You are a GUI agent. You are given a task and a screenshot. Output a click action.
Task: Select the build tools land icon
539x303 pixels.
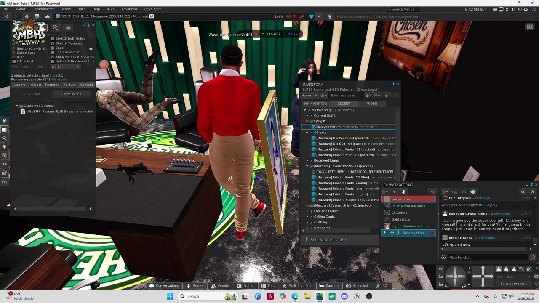click(x=68, y=28)
